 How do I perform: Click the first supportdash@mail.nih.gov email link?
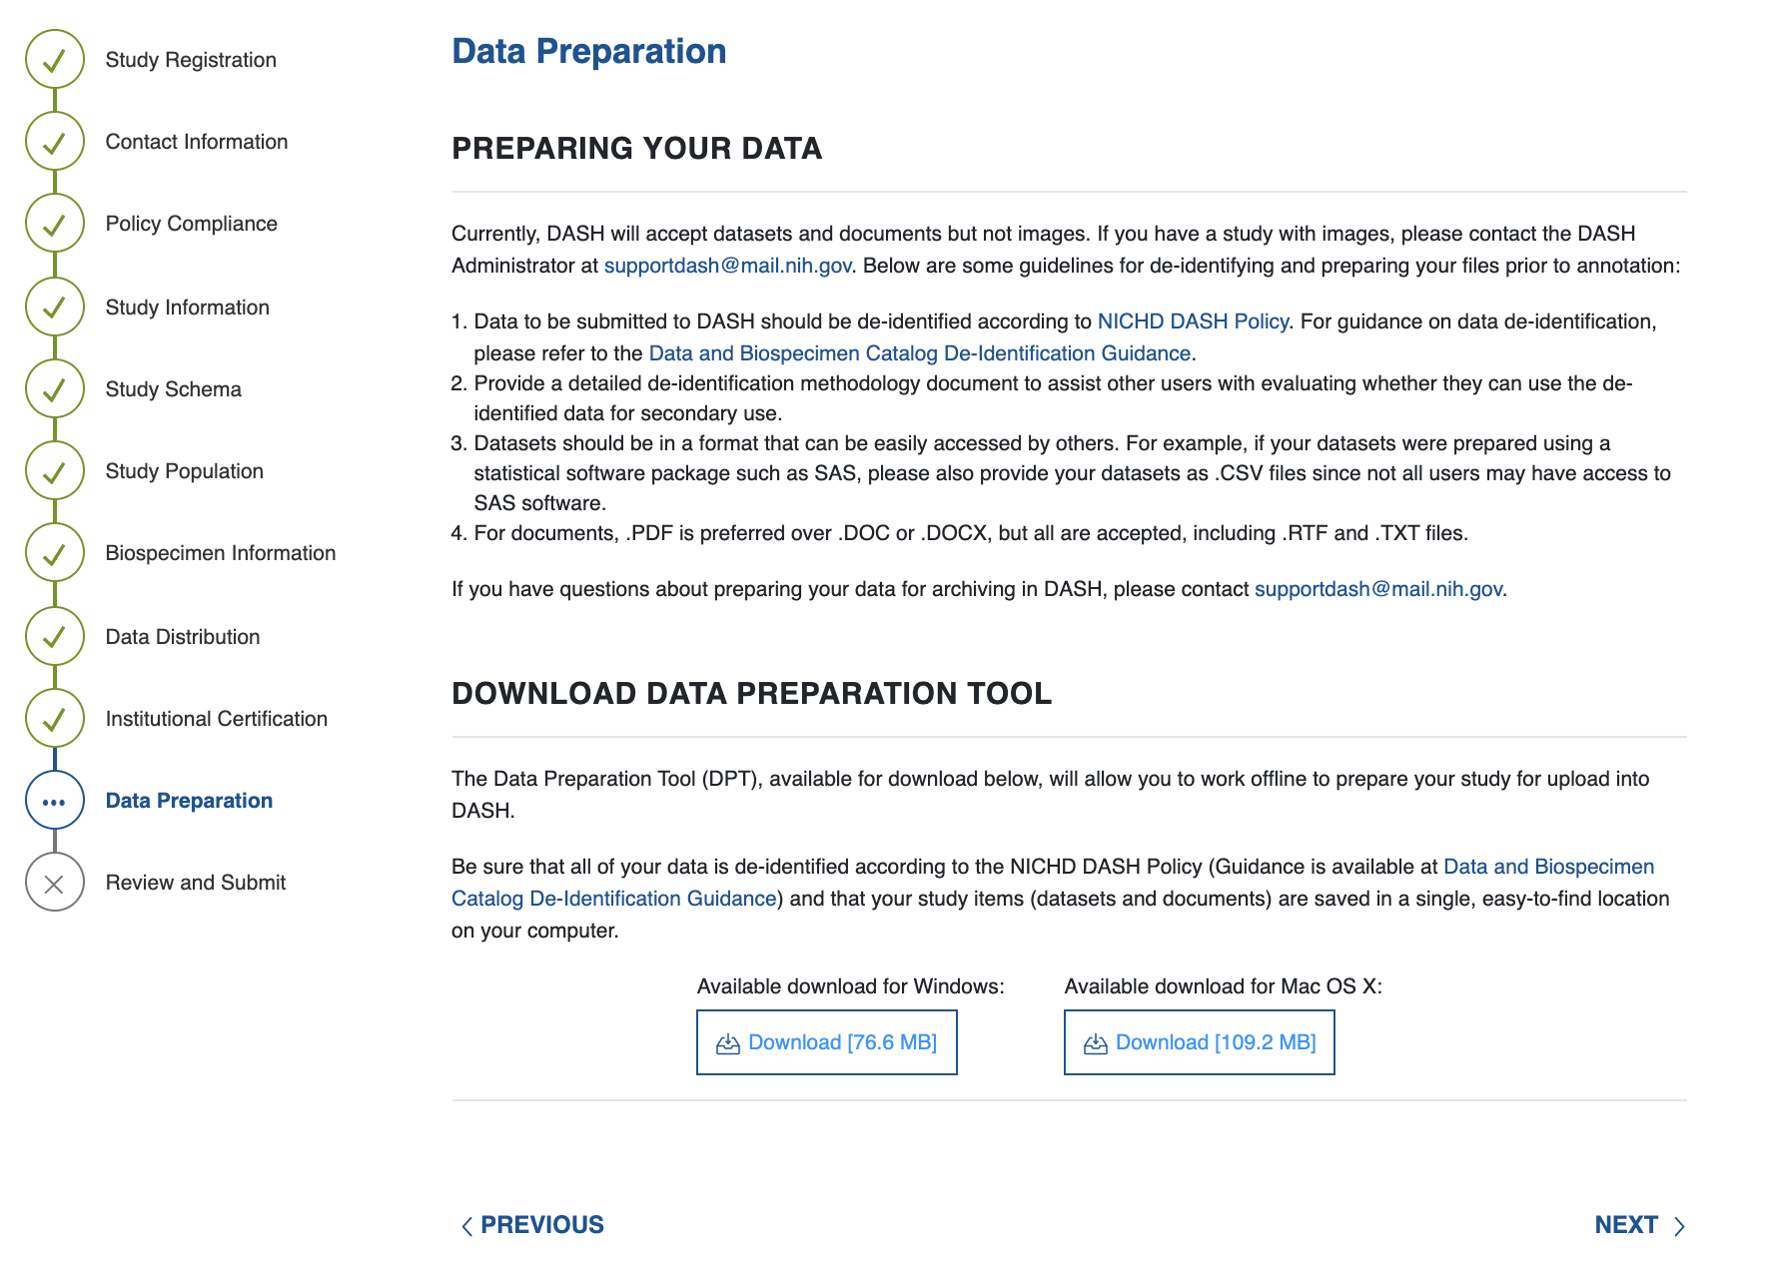tap(727, 266)
